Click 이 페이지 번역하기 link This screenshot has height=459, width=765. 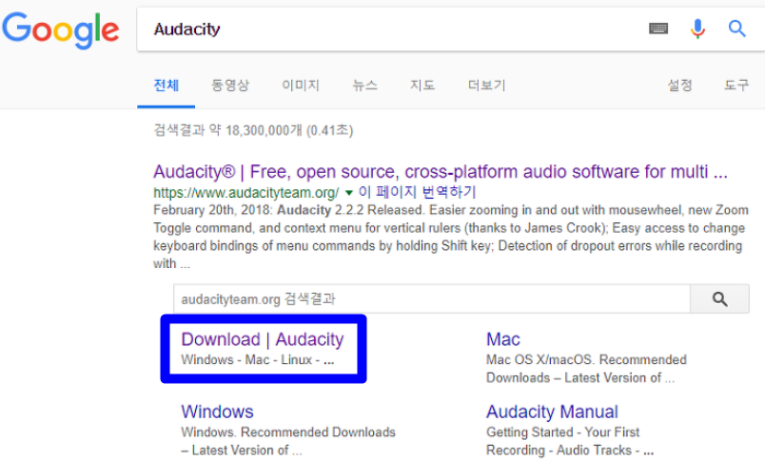(417, 192)
